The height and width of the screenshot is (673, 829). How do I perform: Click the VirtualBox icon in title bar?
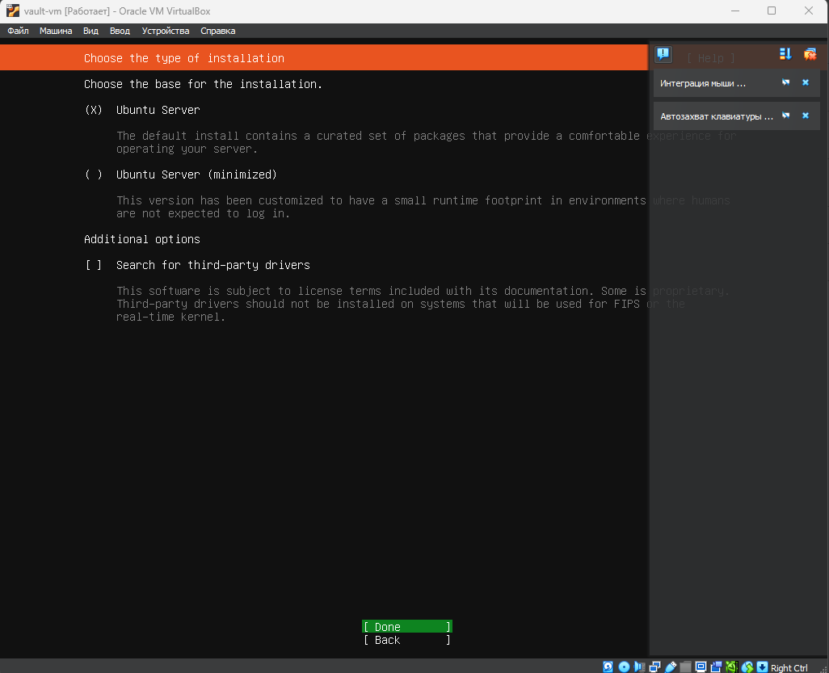13,11
